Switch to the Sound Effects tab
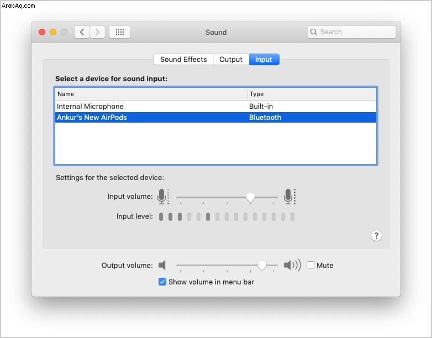432x338 pixels. [x=183, y=60]
